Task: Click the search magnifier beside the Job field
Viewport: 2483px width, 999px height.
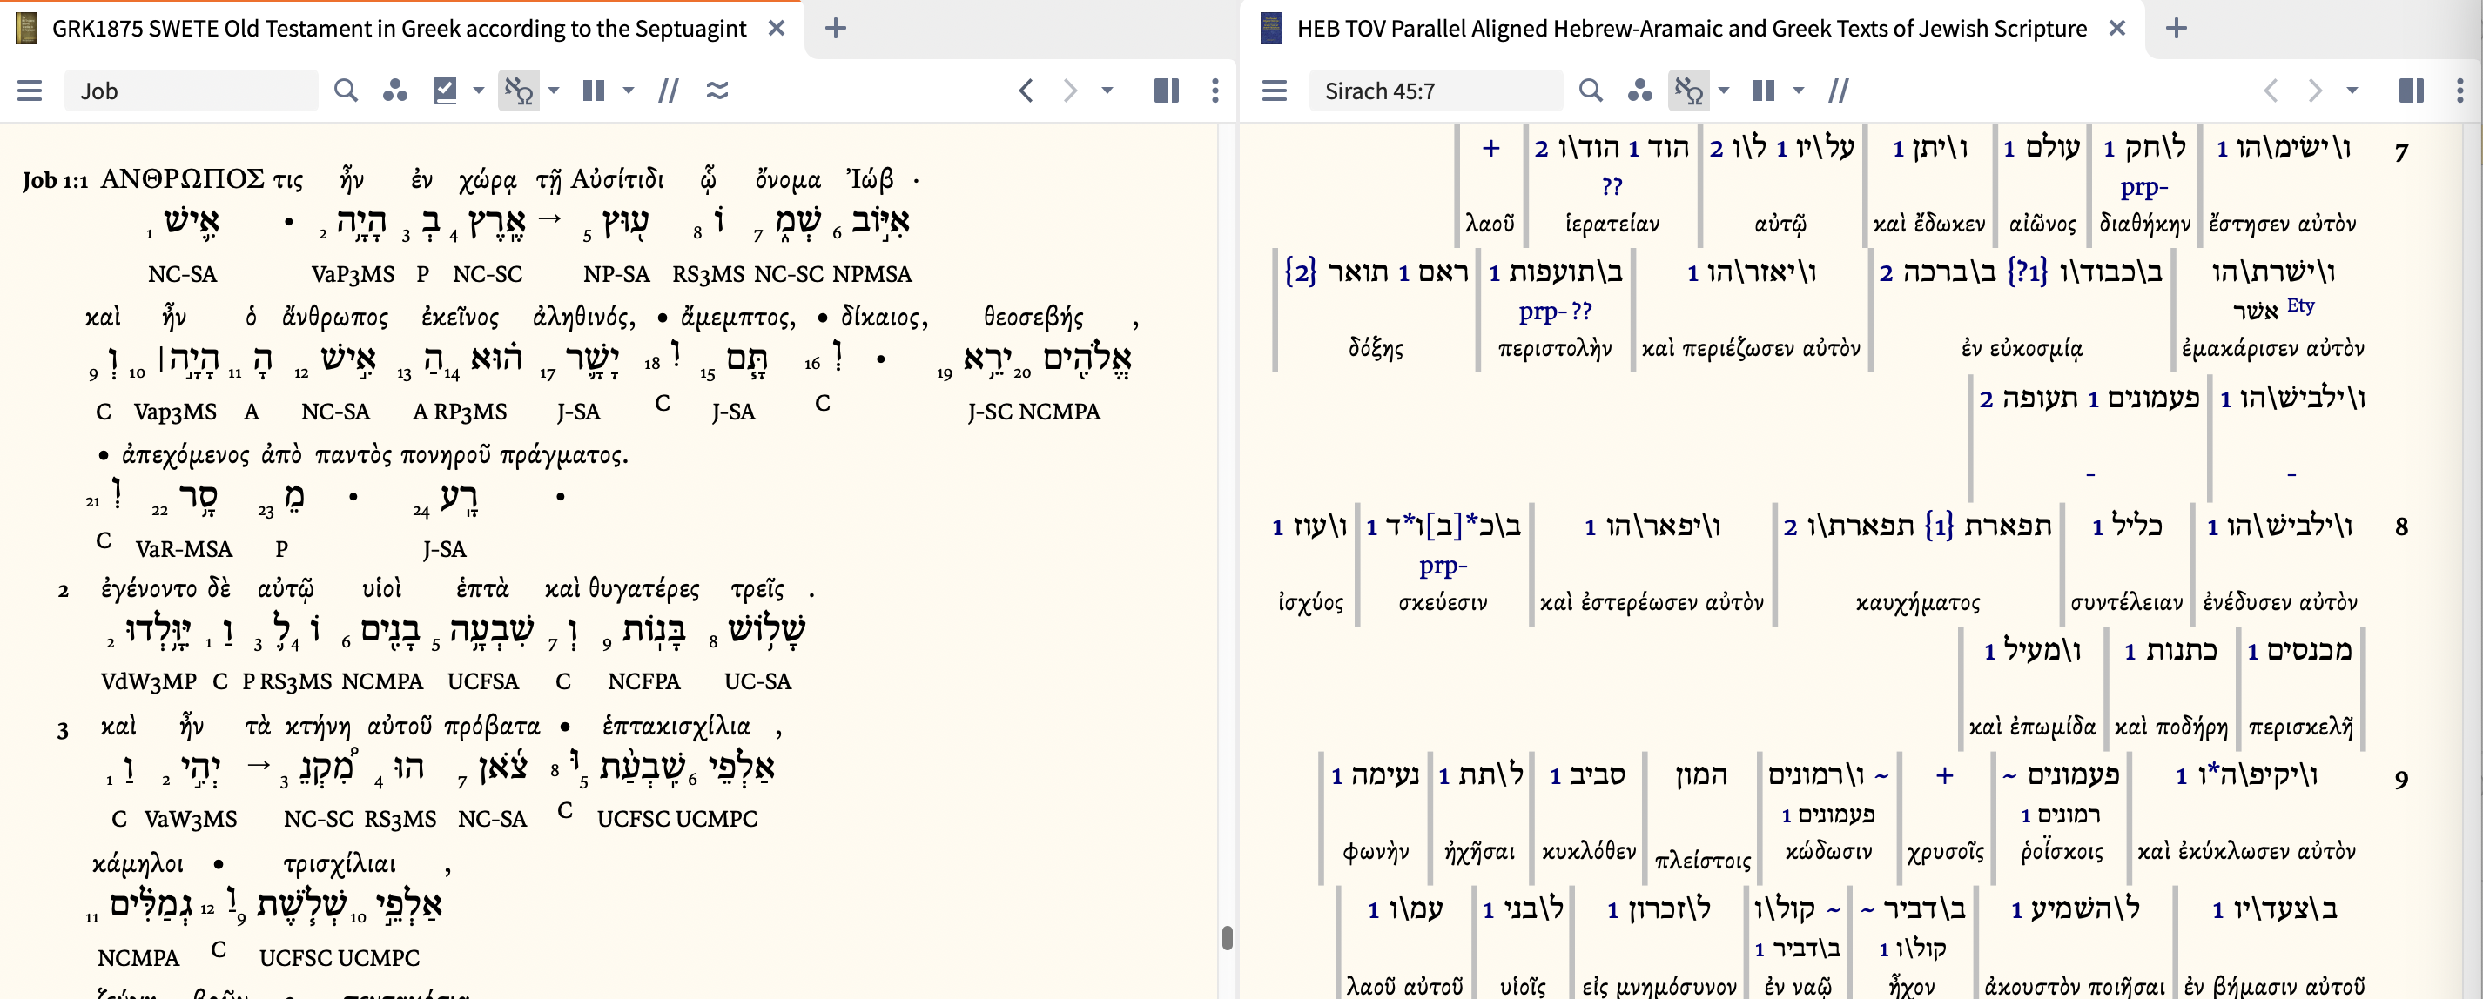Action: point(347,91)
